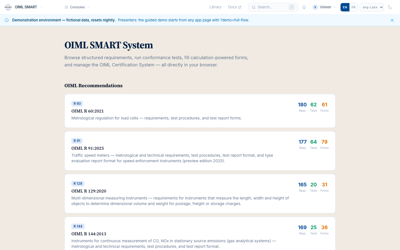Click the 20 Tests count for R 129
Image resolution: width=400 pixels, height=250 pixels.
tap(314, 187)
